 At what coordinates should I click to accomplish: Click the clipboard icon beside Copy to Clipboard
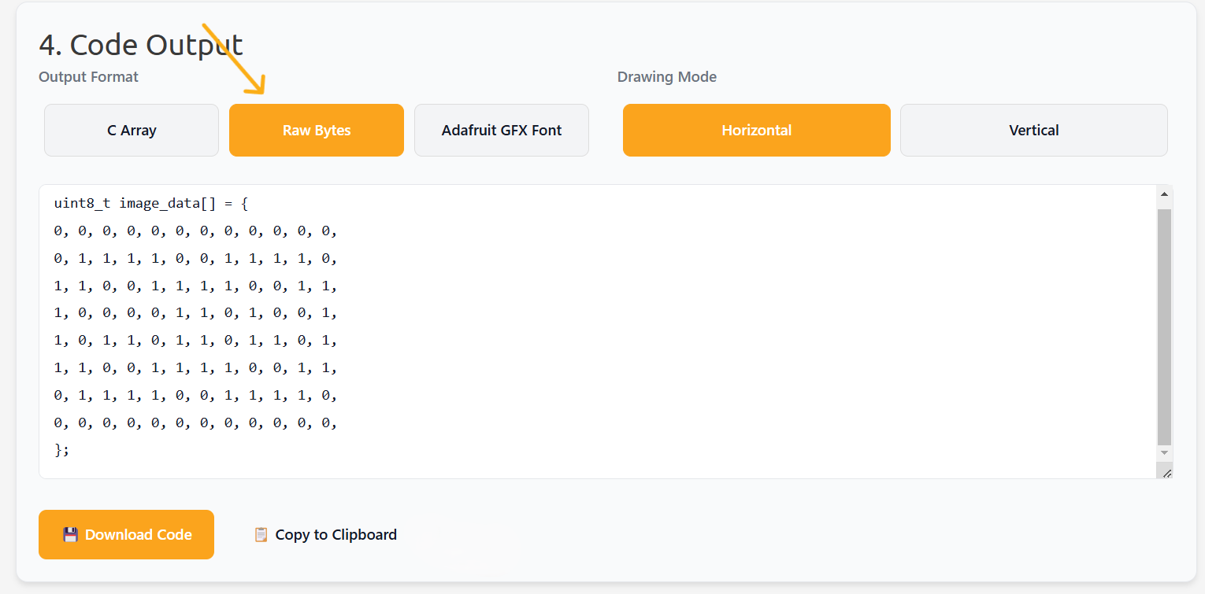coord(261,535)
